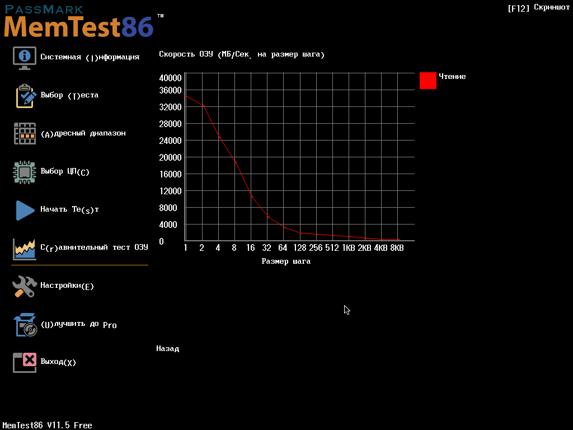Click the Назад back button

(168, 348)
